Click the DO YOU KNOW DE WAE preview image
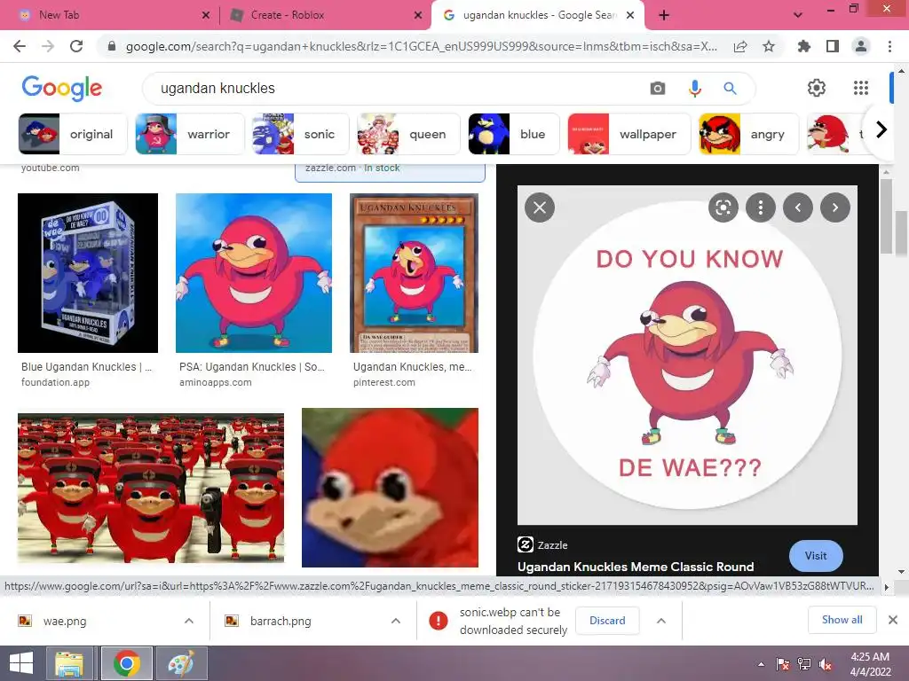This screenshot has height=681, width=909. (687, 355)
